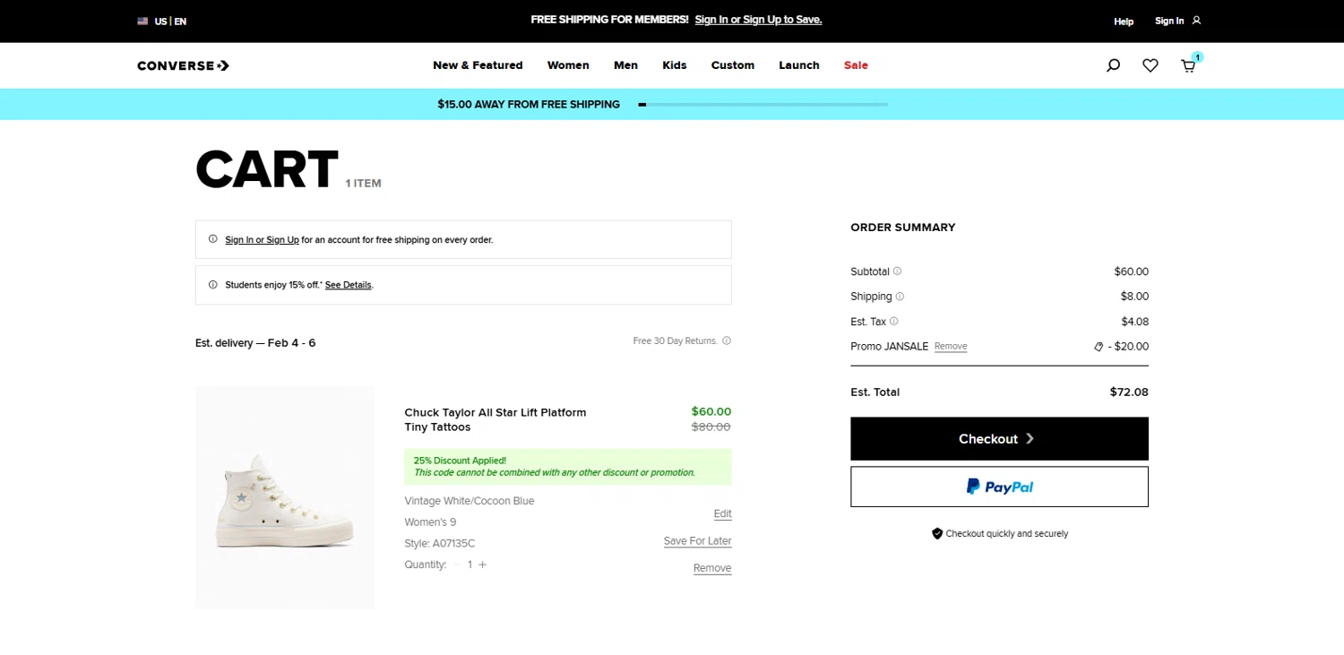Click Sign In or Sign Up link in cart notice
Screen dimensions: 1344x655
262,240
